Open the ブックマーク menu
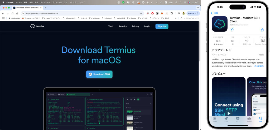This screenshot has width=270, height=130. (x=45, y=2)
